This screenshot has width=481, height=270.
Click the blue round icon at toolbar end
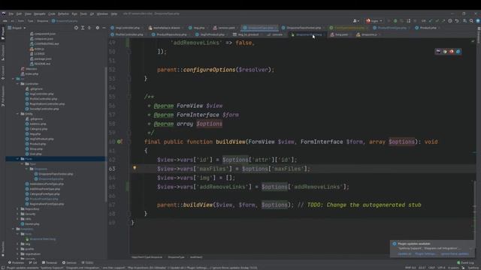[478, 21]
